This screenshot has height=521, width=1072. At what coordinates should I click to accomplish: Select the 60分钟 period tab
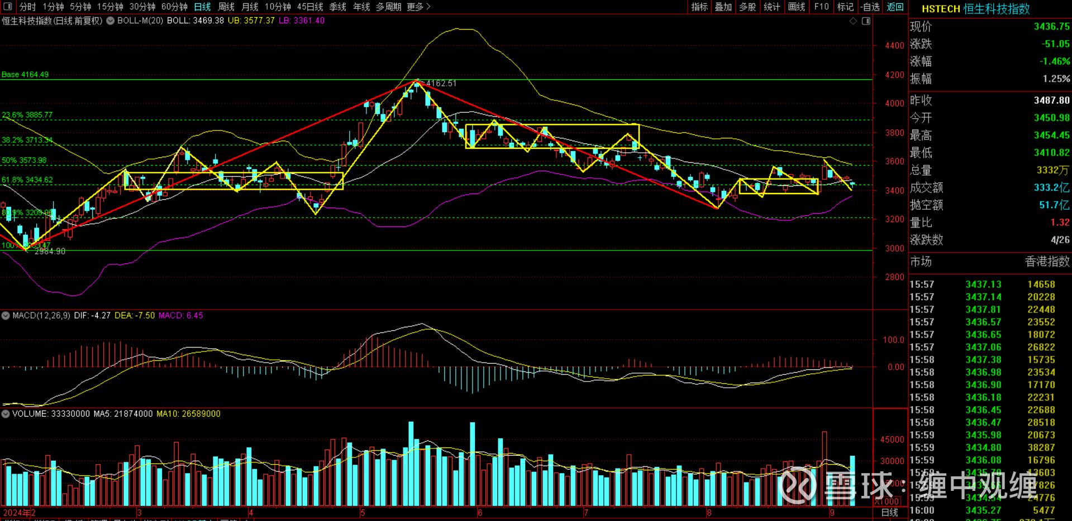174,7
